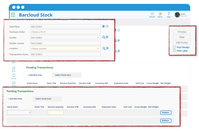199x132 pixels.
Task: Open the Inventory sidebar icon
Action: (x=14, y=75)
